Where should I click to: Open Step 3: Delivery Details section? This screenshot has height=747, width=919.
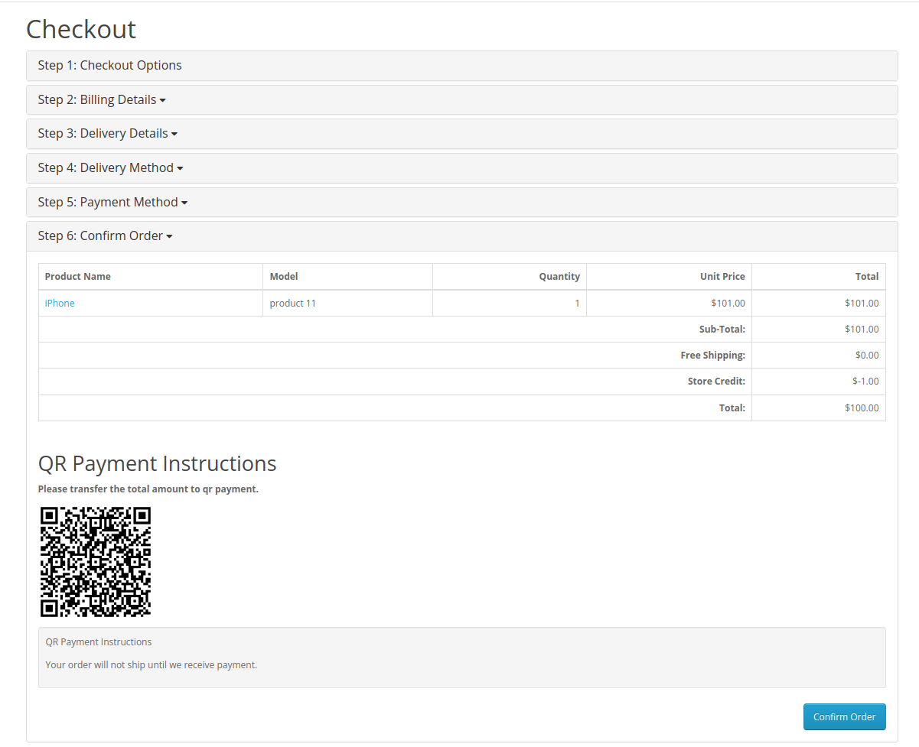103,134
